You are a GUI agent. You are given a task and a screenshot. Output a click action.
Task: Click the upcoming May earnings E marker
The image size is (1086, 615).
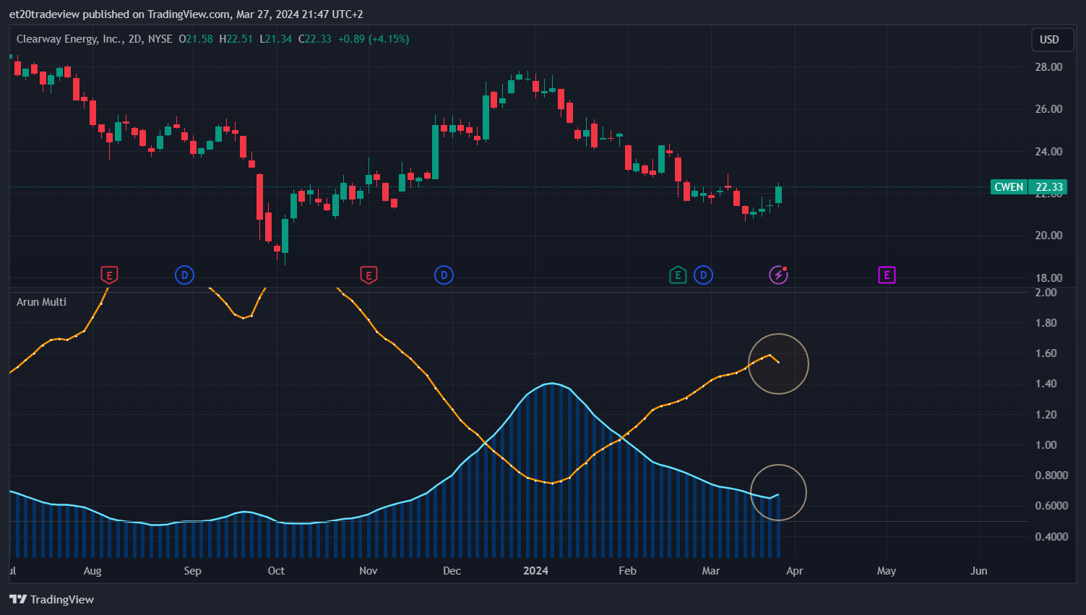click(x=887, y=275)
